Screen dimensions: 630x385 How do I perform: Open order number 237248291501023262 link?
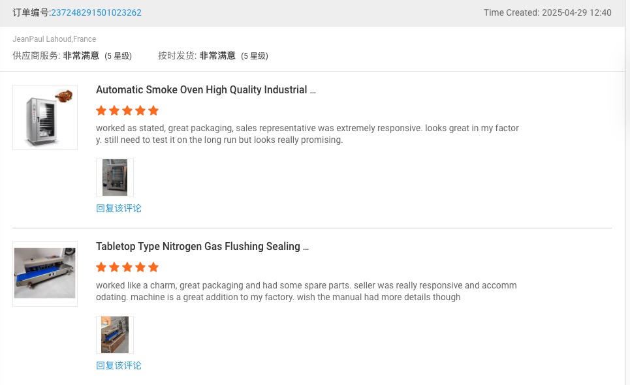coord(96,12)
